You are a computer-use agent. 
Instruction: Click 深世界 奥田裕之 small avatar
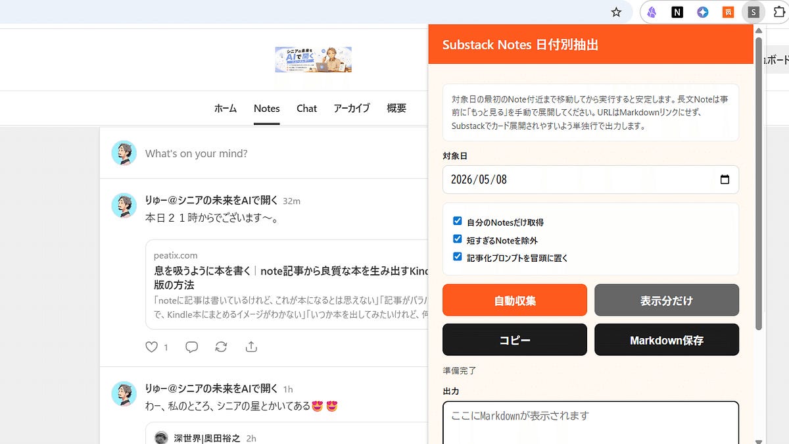tap(161, 437)
